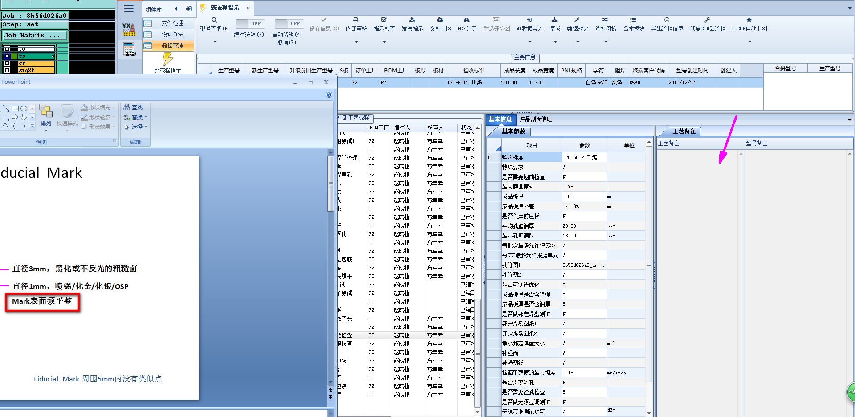The width and height of the screenshot is (855, 417).
Task: Open the 绘图 group dialog launcher
Action: click(x=115, y=141)
